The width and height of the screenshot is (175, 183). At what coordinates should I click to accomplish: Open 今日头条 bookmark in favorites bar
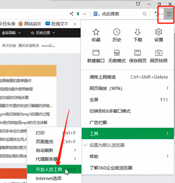[x=8, y=24]
